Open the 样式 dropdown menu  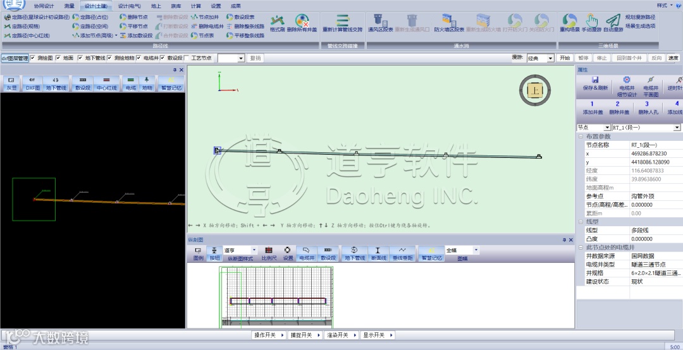(x=664, y=6)
